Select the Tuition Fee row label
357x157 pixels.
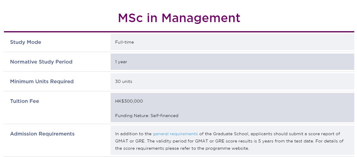pos(25,101)
